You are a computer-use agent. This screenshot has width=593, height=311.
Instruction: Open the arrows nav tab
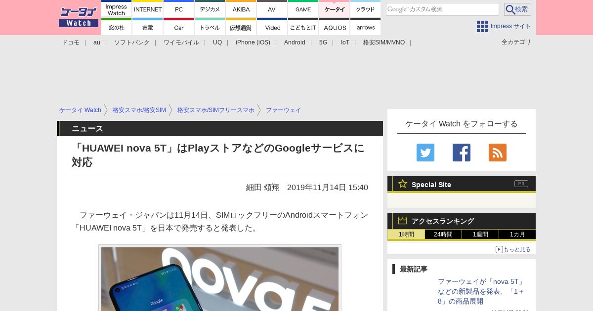[x=366, y=27]
